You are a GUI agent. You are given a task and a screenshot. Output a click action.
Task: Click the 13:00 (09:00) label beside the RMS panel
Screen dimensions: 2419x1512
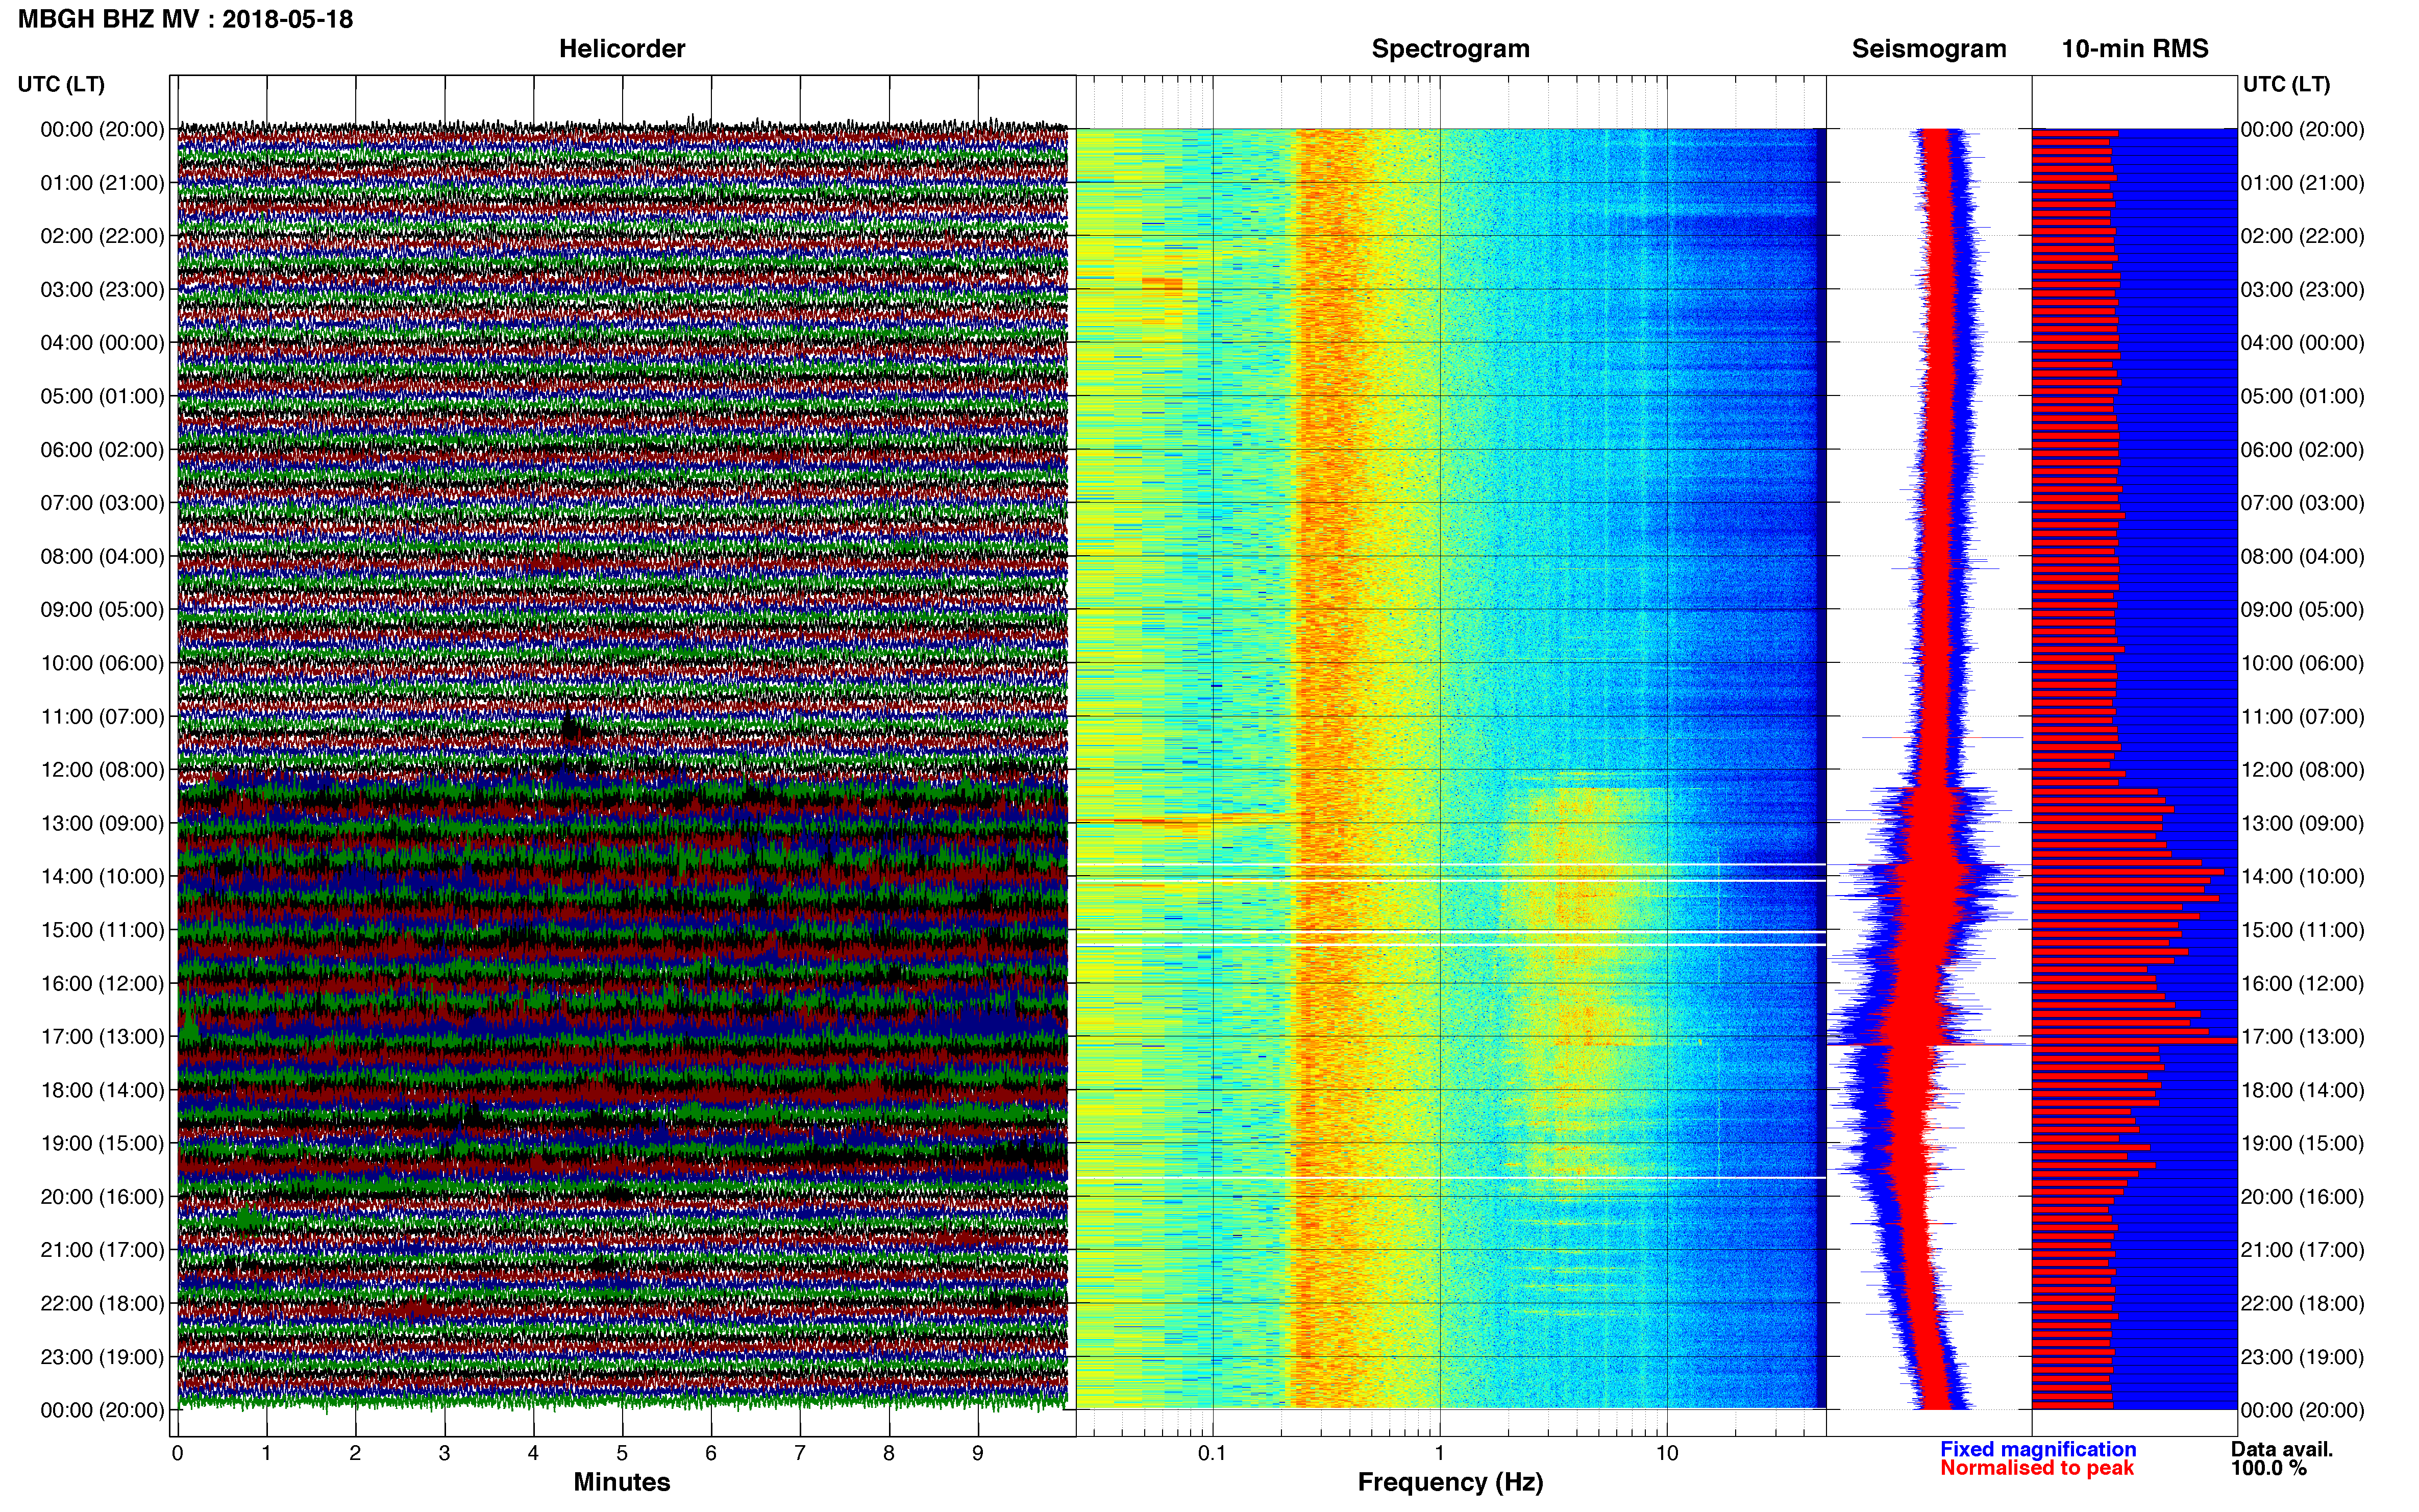point(2303,823)
